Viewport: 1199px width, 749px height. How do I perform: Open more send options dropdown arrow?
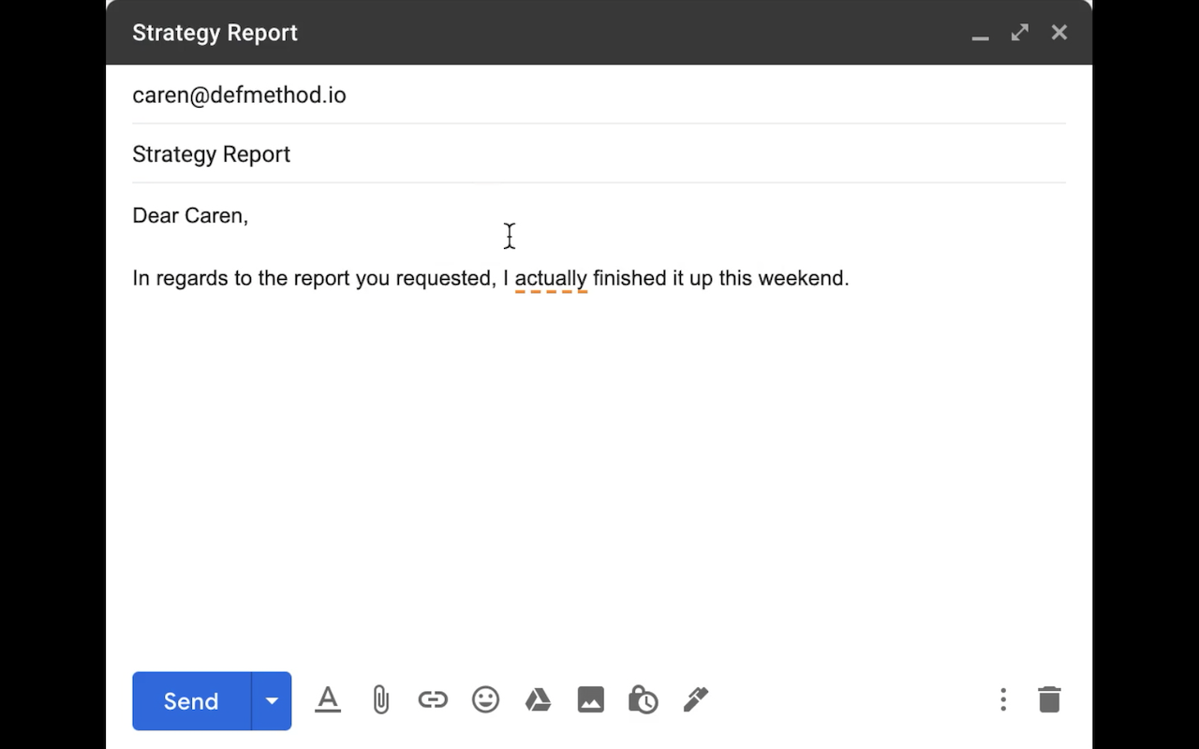pyautogui.click(x=271, y=700)
